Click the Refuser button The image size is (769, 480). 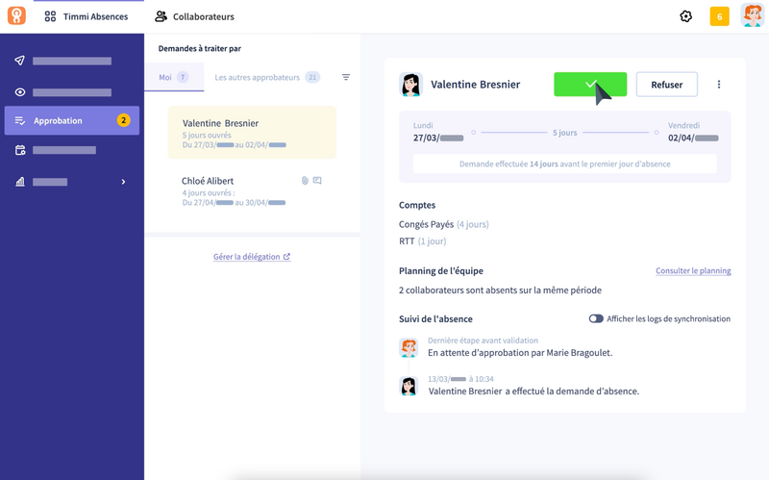[x=666, y=85]
